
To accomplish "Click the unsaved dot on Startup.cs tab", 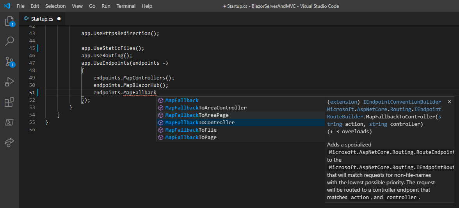I will 59,19.
